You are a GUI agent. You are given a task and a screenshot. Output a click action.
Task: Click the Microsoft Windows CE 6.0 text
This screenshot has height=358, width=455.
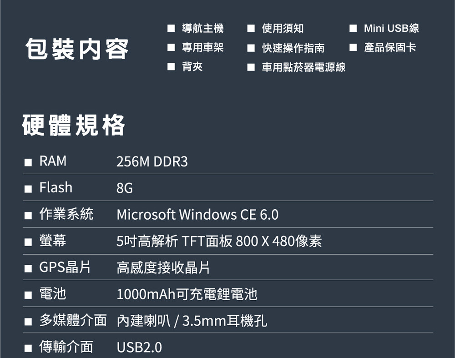197,215
